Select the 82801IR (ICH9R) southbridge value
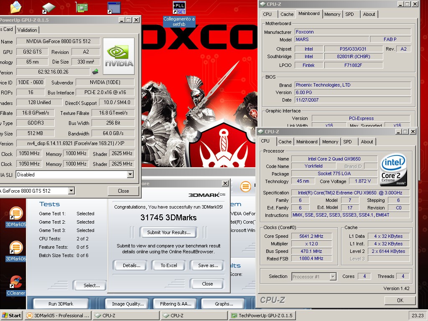 [x=353, y=56]
